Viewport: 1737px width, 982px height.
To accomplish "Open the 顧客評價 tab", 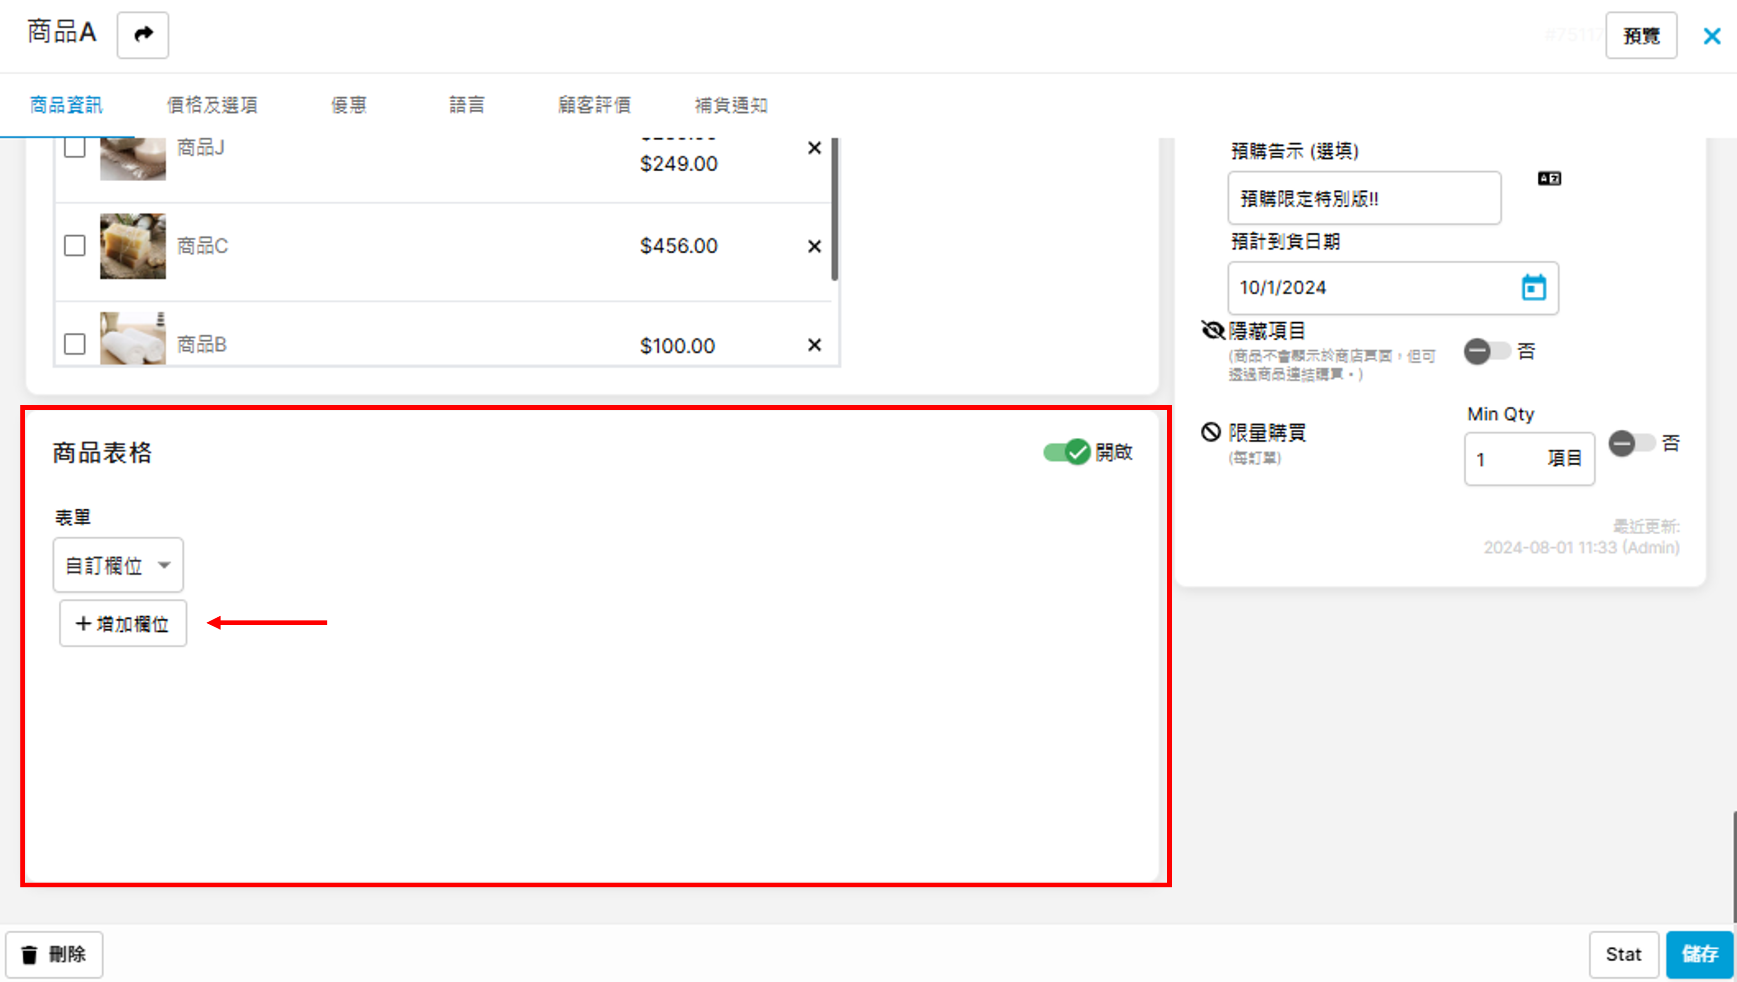I will tap(594, 105).
